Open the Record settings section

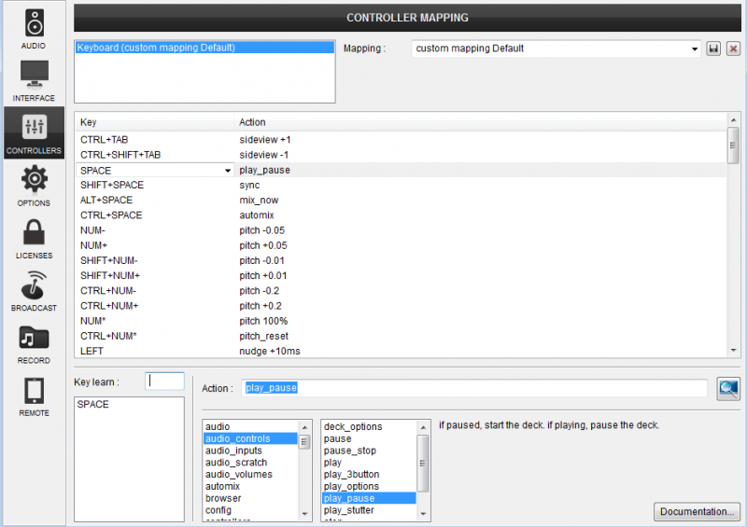(34, 342)
